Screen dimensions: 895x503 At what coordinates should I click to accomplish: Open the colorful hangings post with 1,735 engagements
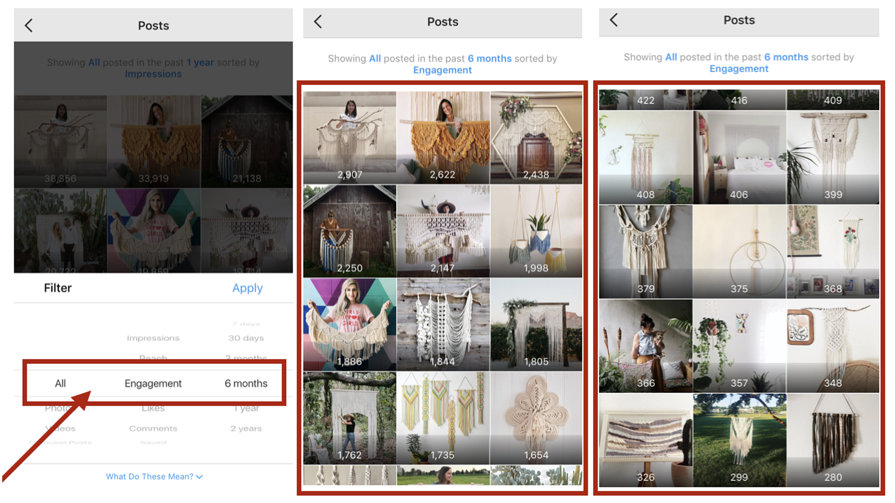pos(443,418)
